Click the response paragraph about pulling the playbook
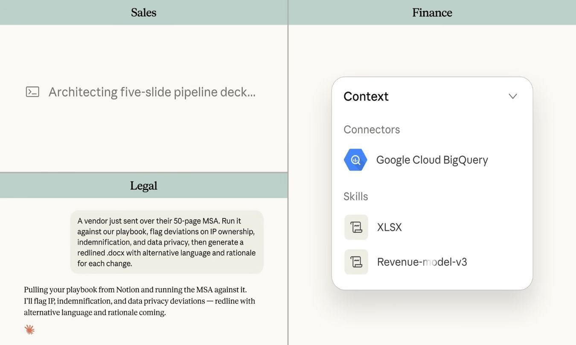The height and width of the screenshot is (345, 576). coord(139,301)
